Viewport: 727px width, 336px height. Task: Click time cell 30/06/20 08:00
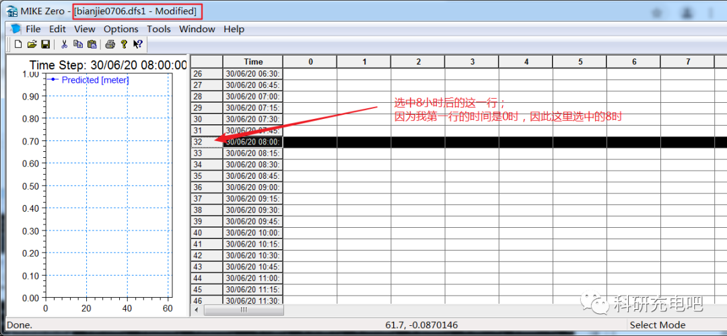(x=253, y=142)
